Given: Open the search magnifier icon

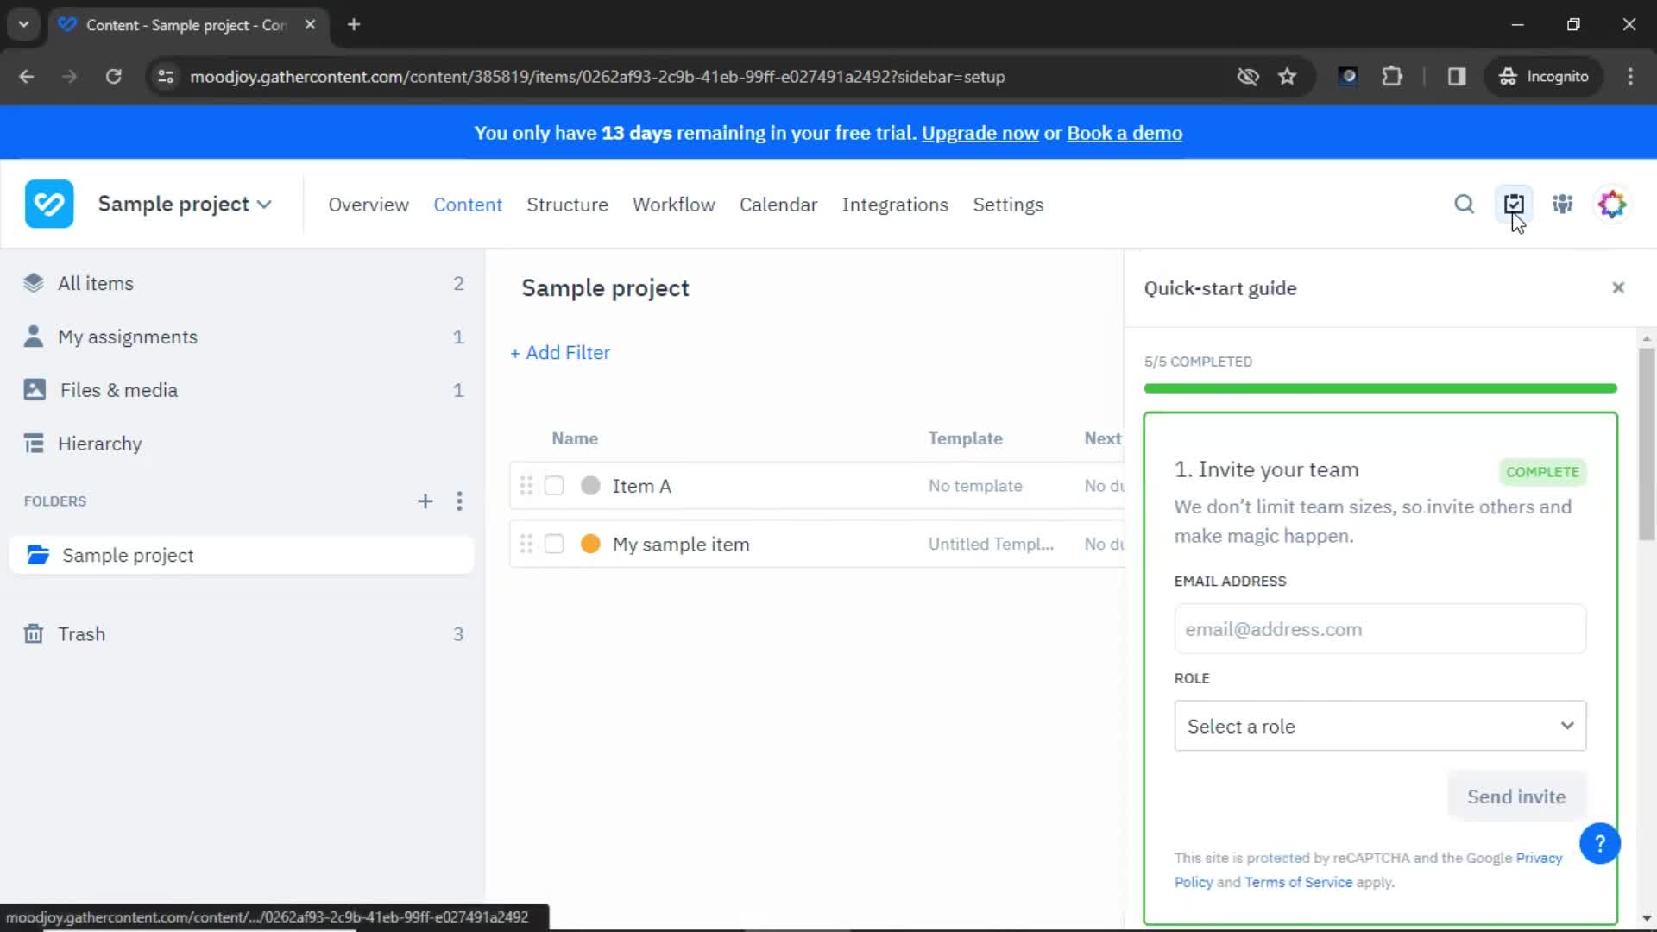Looking at the screenshot, I should pyautogui.click(x=1464, y=204).
